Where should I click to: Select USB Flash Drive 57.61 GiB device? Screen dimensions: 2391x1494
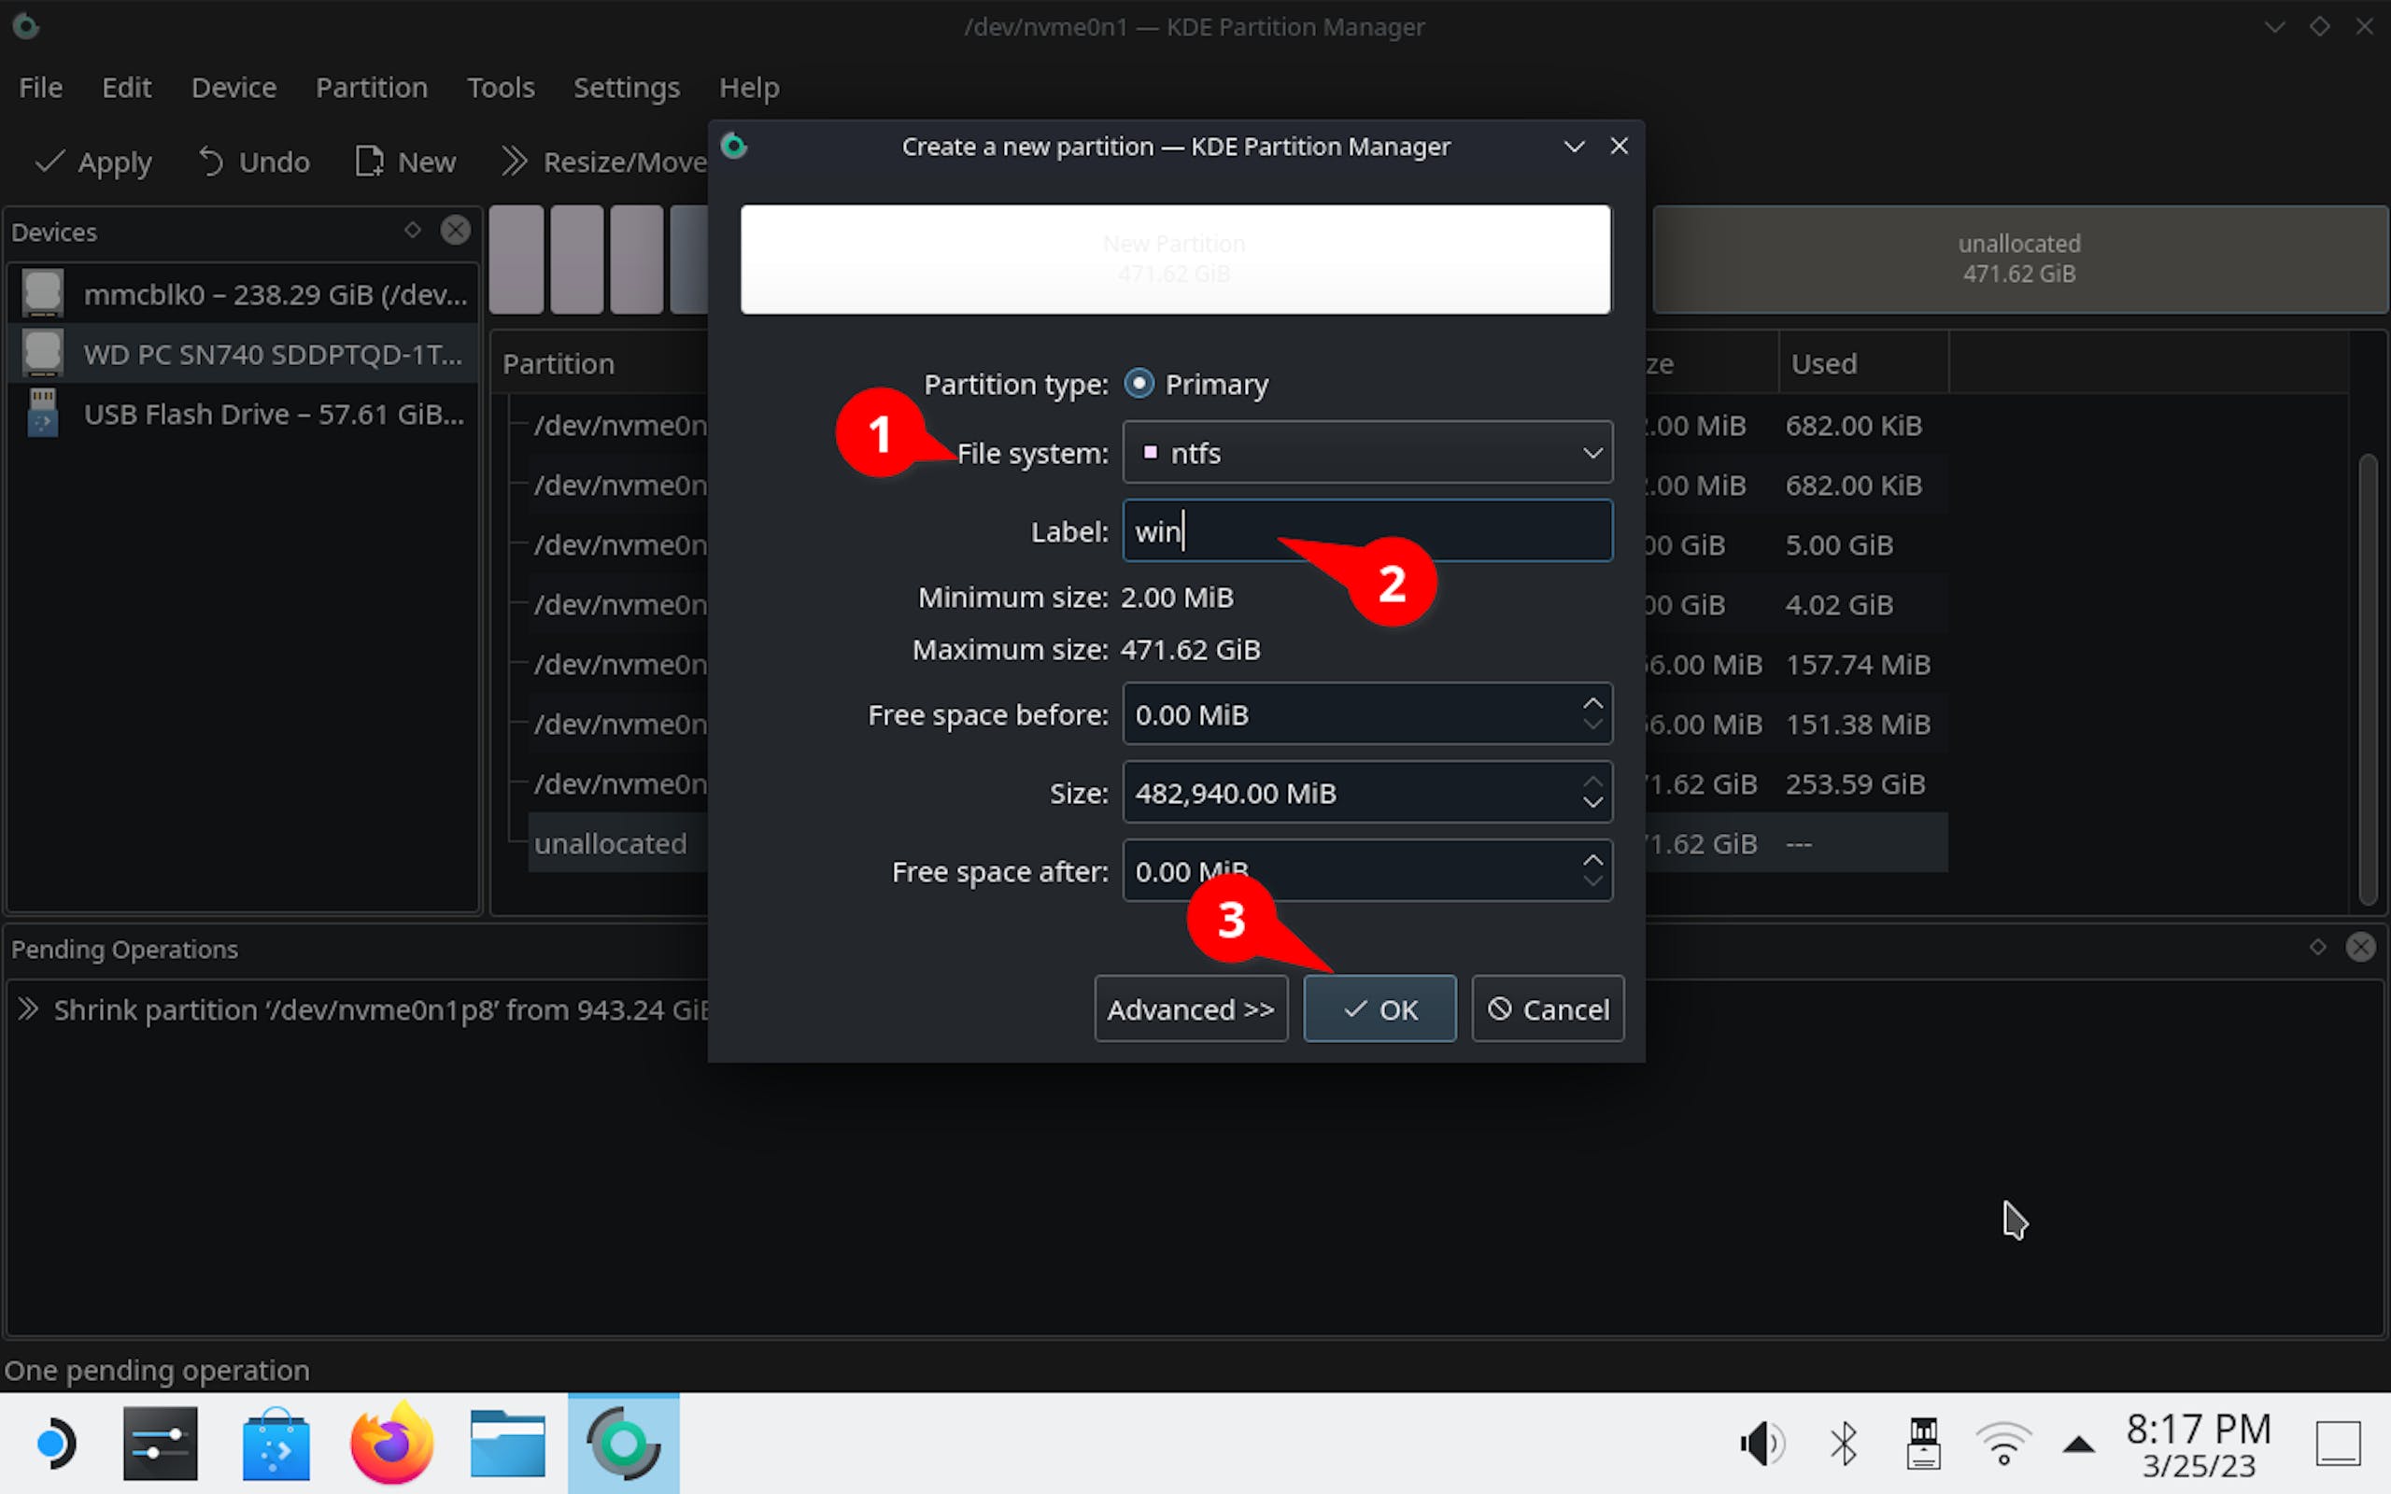coord(243,413)
